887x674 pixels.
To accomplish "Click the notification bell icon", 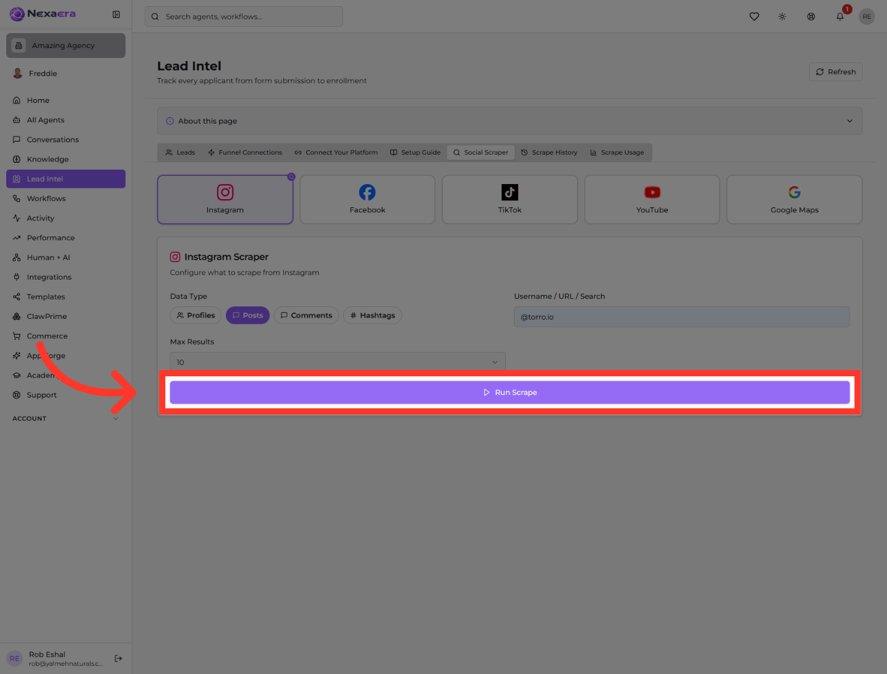I will click(840, 17).
